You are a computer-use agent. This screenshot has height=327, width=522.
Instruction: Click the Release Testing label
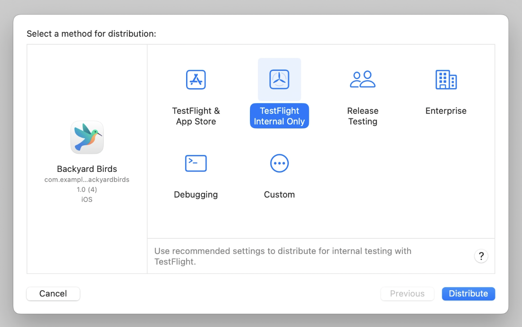point(362,116)
